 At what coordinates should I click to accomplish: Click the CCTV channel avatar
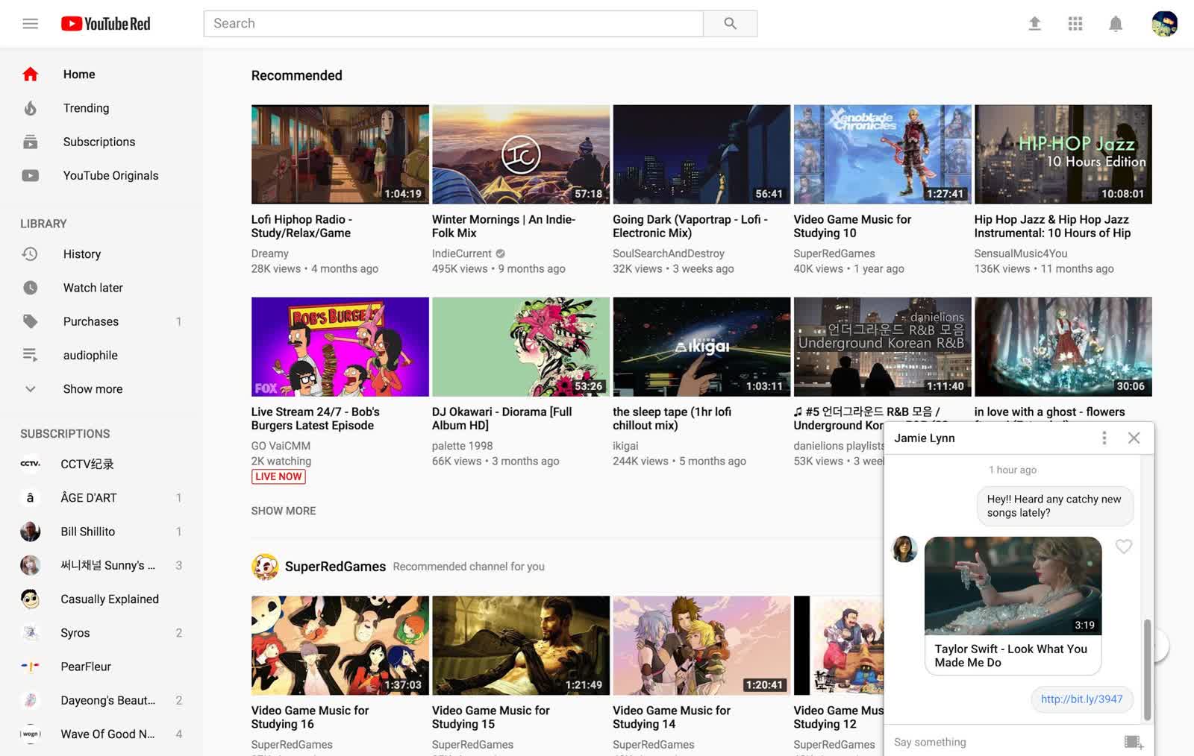click(x=30, y=464)
